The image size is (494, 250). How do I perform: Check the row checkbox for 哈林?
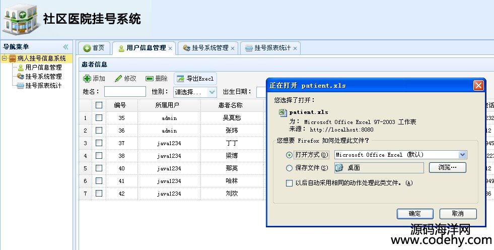click(x=99, y=180)
